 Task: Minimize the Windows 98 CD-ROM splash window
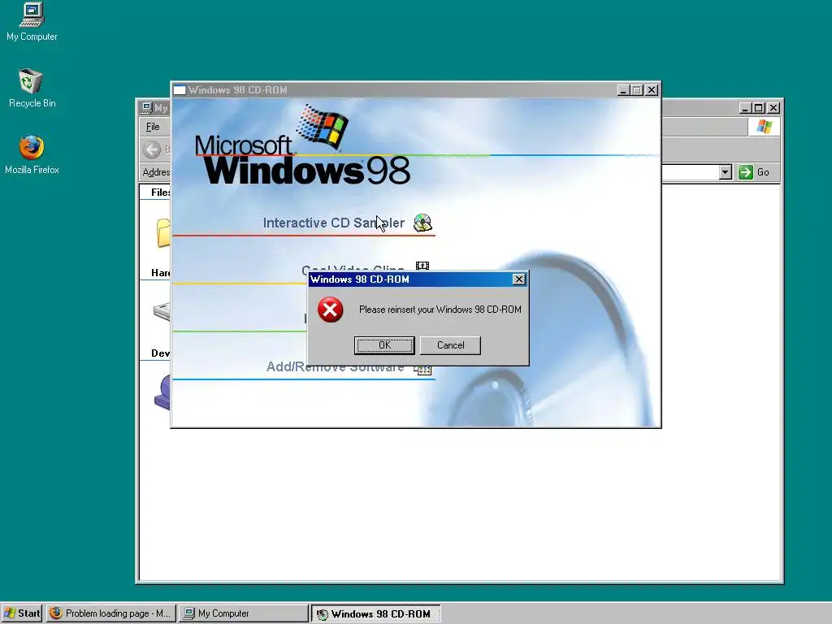623,90
